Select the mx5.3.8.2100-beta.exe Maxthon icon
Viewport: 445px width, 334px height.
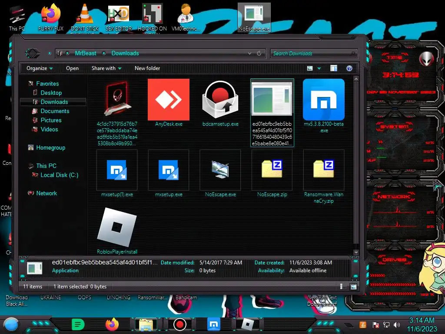coord(323,100)
